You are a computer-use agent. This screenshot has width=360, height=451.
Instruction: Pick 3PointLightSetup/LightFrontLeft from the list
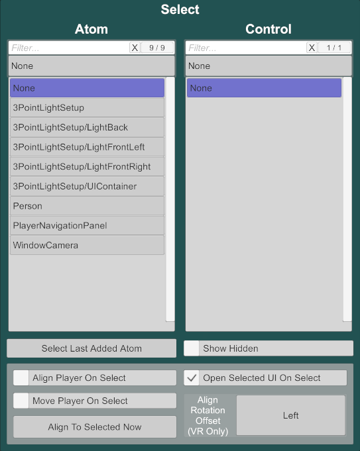click(x=87, y=147)
